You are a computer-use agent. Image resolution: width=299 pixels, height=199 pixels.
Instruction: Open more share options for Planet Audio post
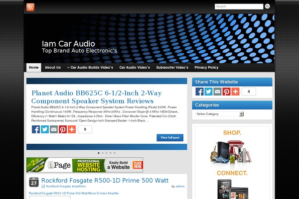(x=72, y=129)
